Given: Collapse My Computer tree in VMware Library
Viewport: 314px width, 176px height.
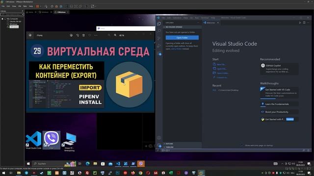Looking at the screenshot, I should (2, 19).
